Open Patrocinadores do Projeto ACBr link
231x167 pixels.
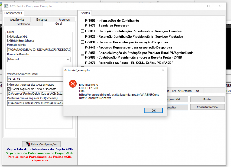(x=40, y=153)
